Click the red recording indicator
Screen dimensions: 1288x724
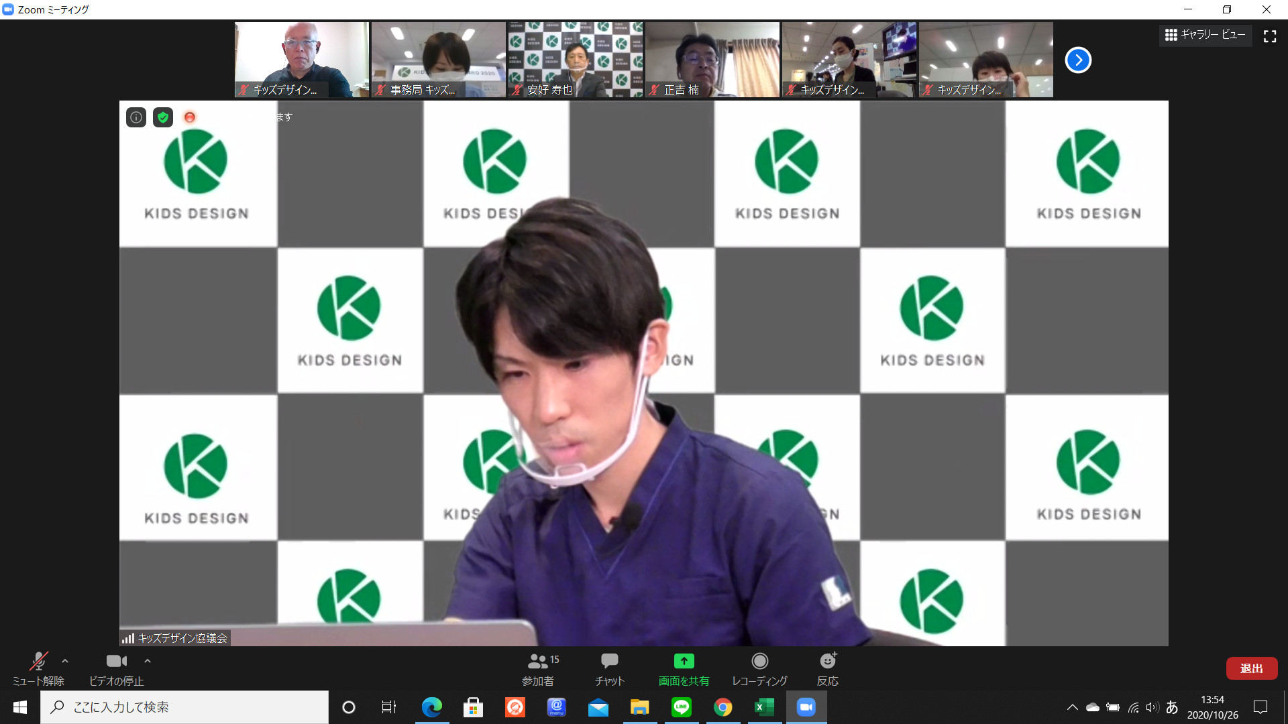[x=190, y=117]
